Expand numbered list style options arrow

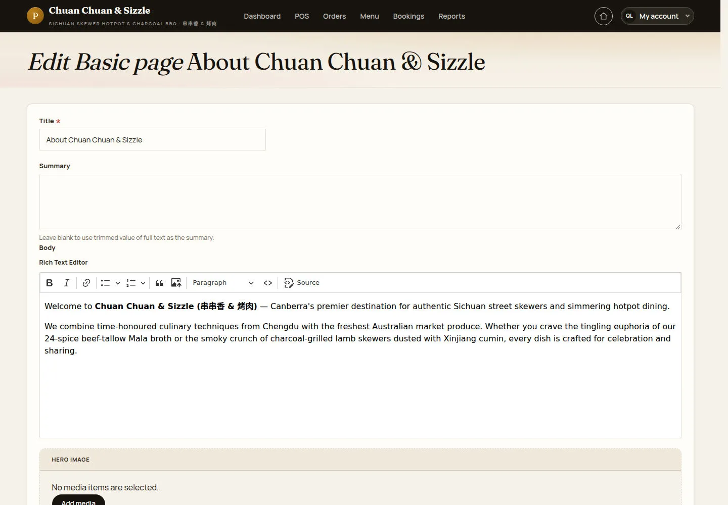pyautogui.click(x=143, y=283)
